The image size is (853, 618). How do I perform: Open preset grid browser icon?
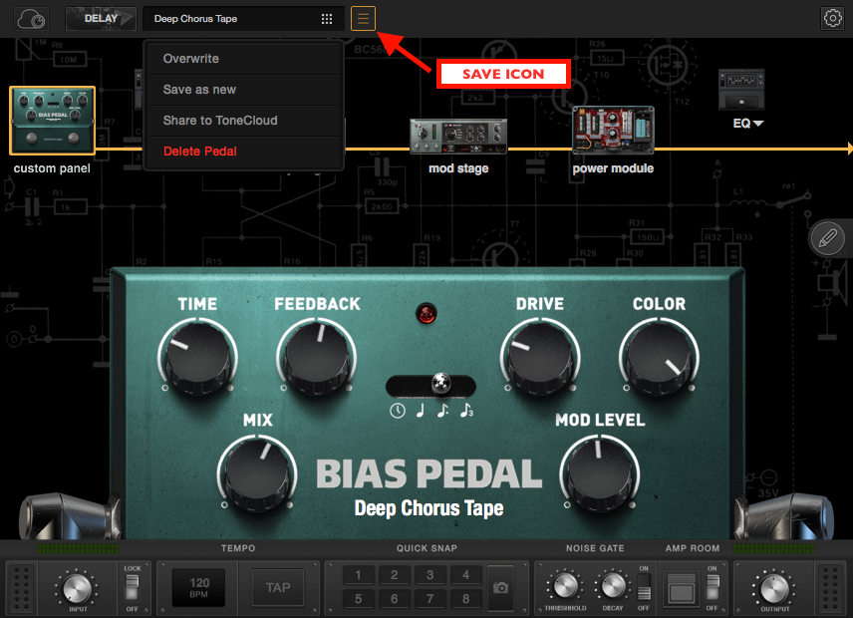tap(327, 19)
